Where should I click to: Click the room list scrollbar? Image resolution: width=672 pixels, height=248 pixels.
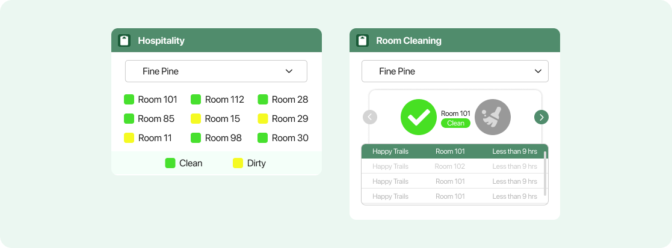pyautogui.click(x=545, y=173)
